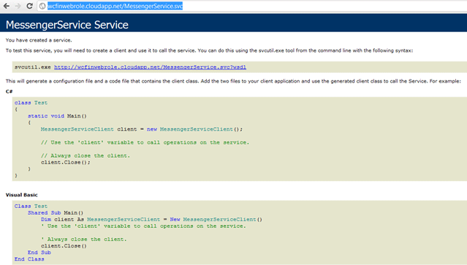Click the 'static void Main()' code line
The height and width of the screenshot is (265, 467).
tap(57, 116)
